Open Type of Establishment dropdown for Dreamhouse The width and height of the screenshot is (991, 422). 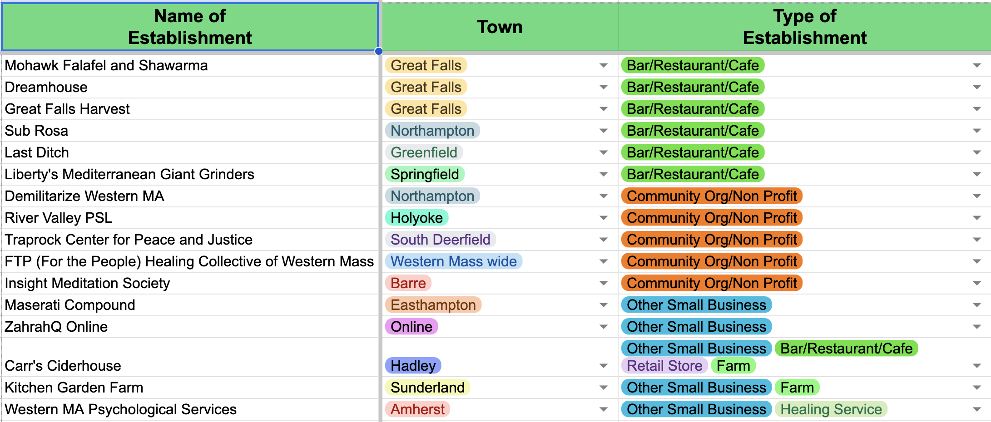click(977, 87)
